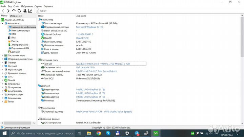Open user favorites via the person icon

coord(25,11)
